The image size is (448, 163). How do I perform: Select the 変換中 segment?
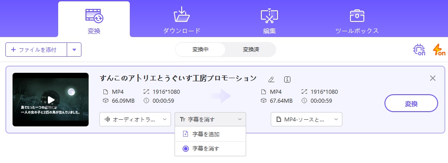[201, 50]
